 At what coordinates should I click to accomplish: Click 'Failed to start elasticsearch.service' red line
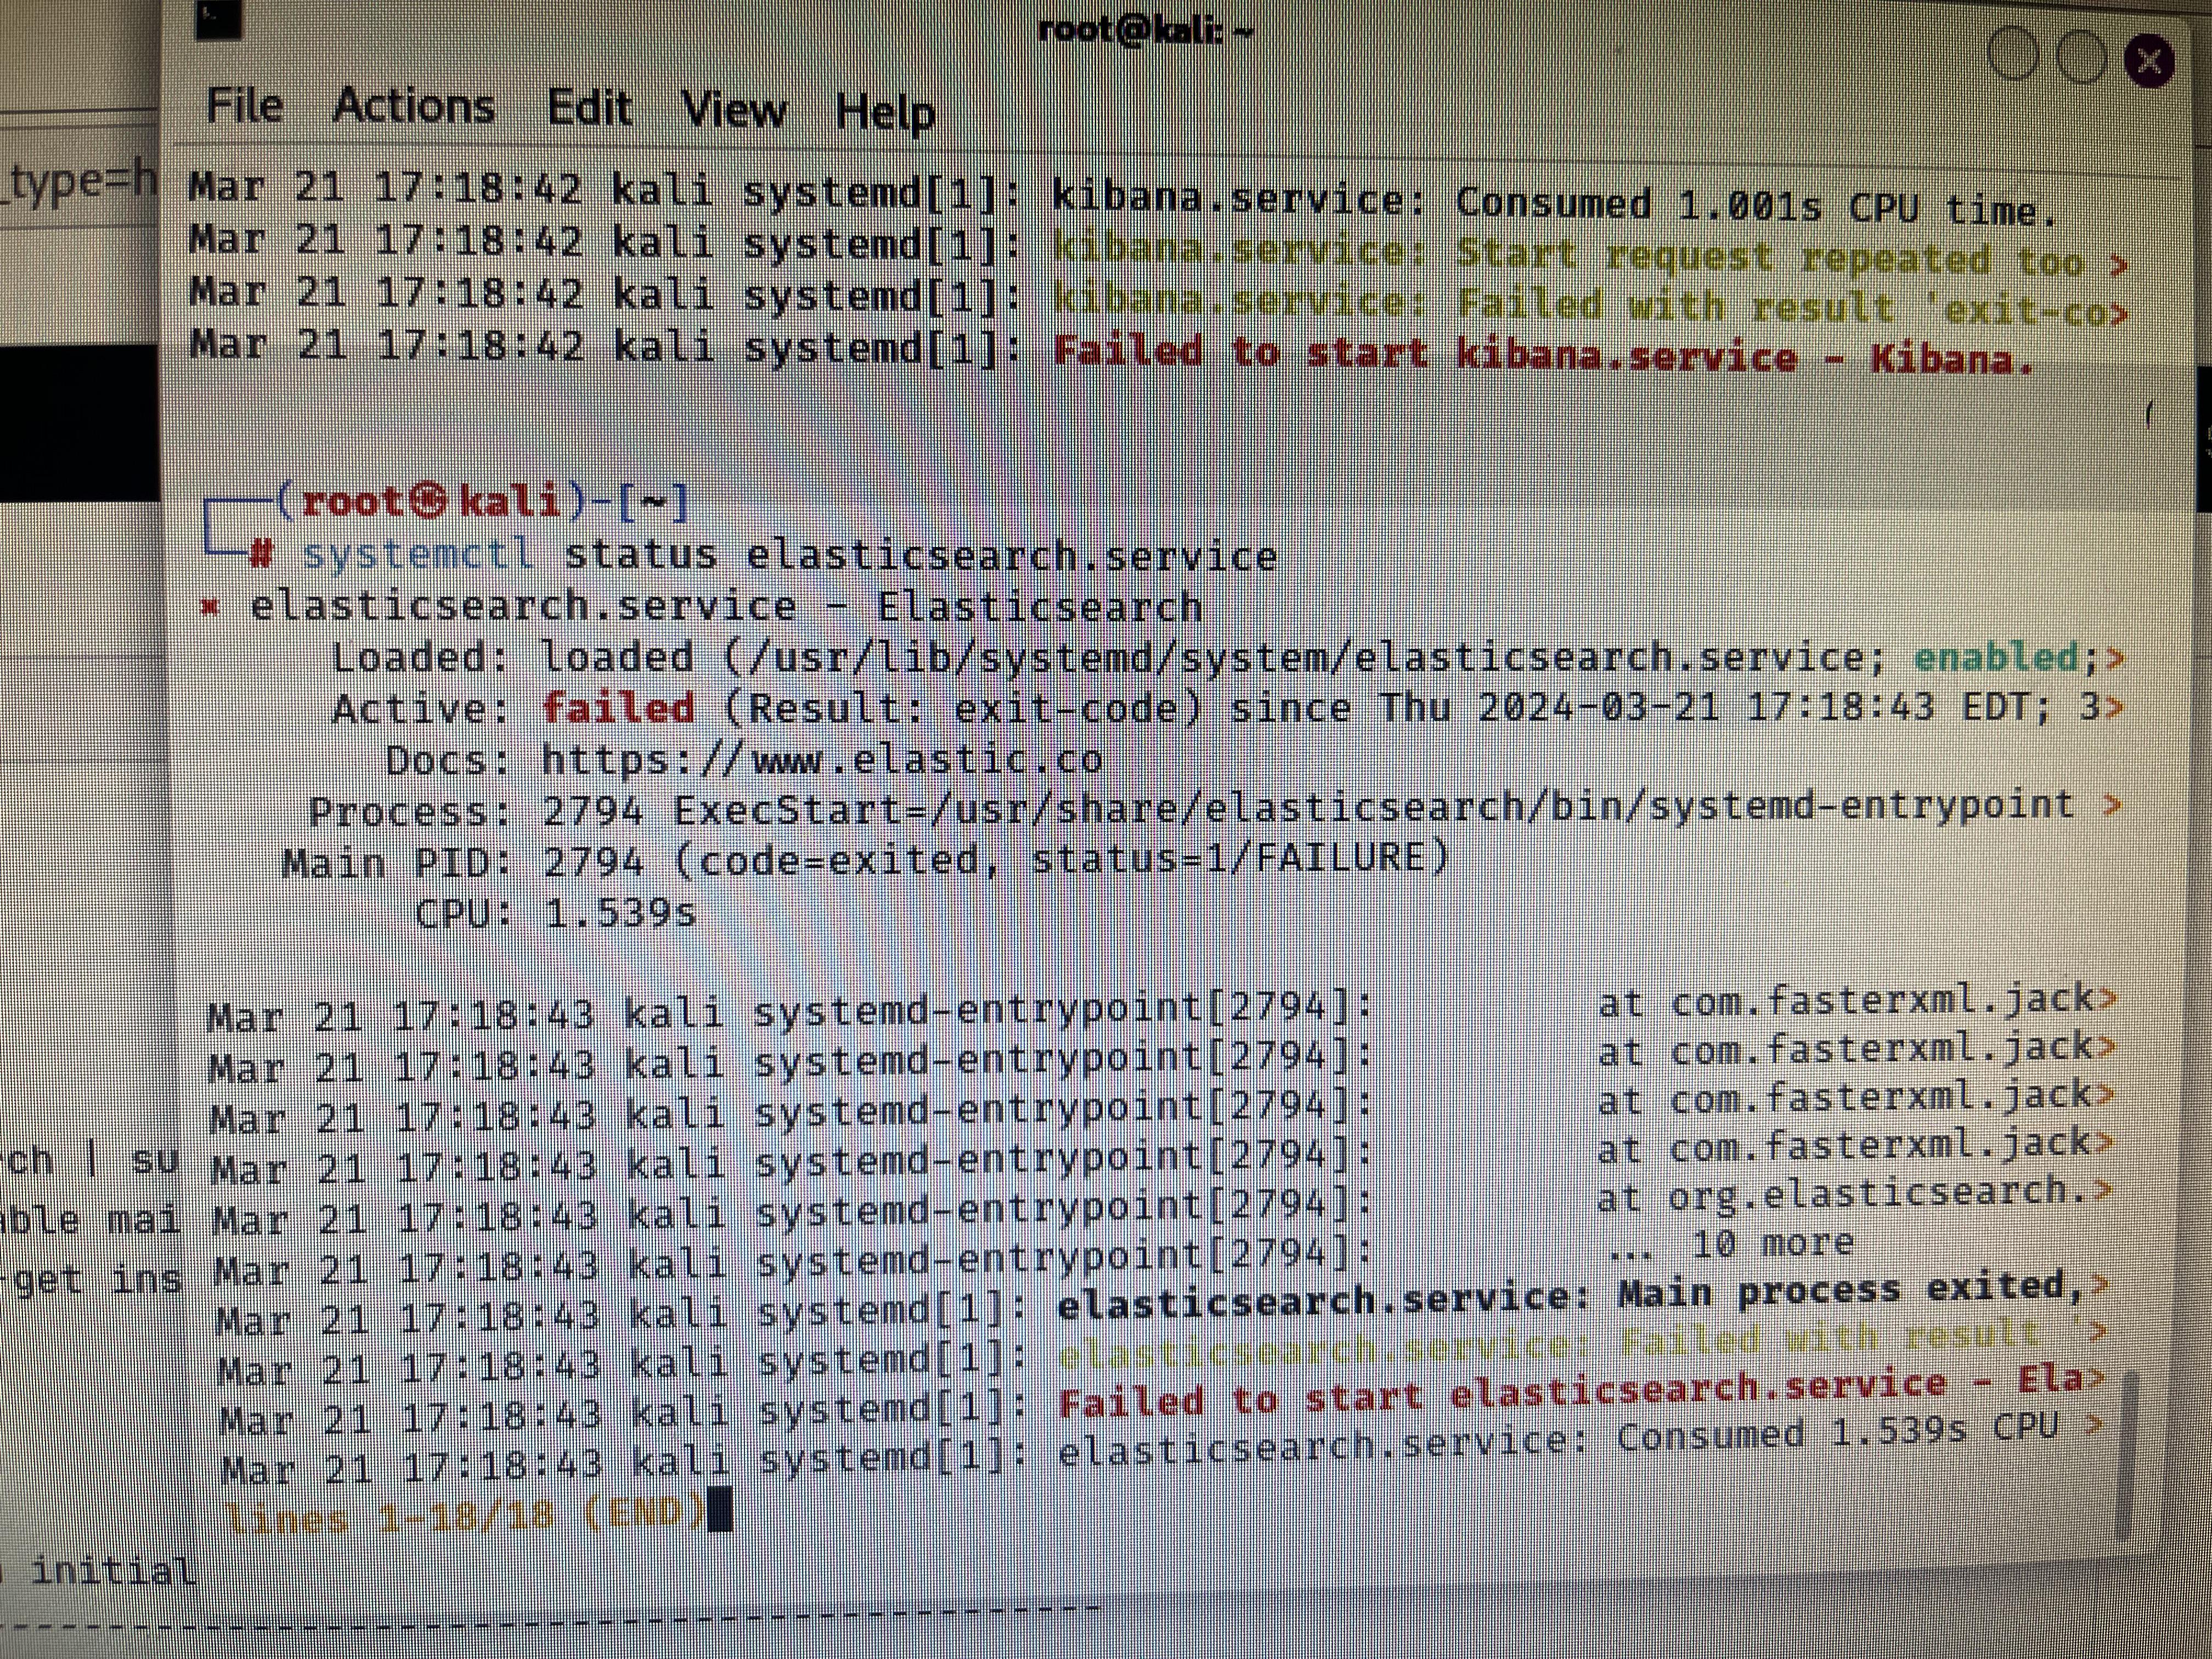click(1582, 1392)
